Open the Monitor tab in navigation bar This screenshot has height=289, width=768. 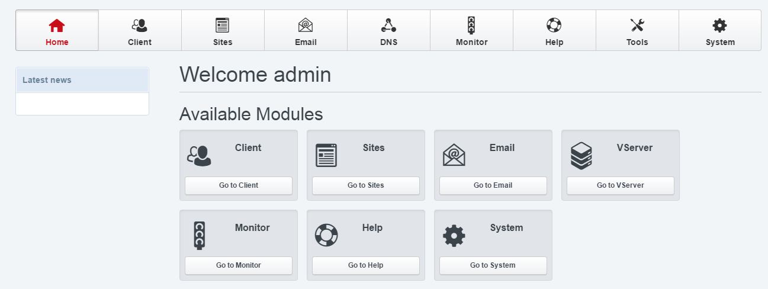(x=471, y=31)
